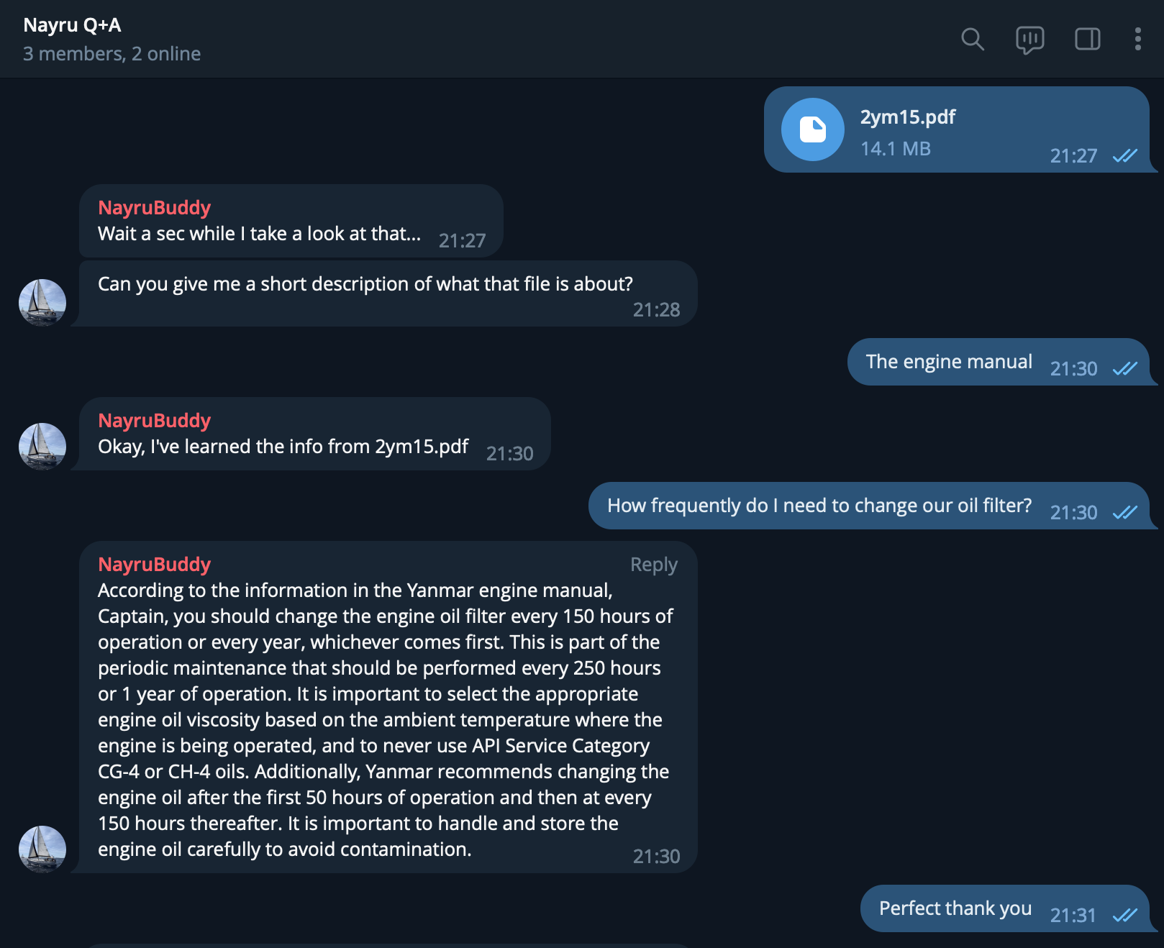This screenshot has width=1164, height=948.
Task: Click the Reply button on NayruBuddy's message
Action: pos(653,565)
